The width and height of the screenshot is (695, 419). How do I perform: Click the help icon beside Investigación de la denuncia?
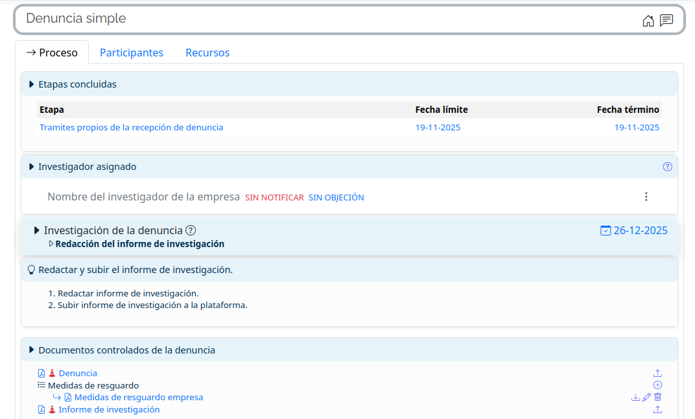[191, 230]
